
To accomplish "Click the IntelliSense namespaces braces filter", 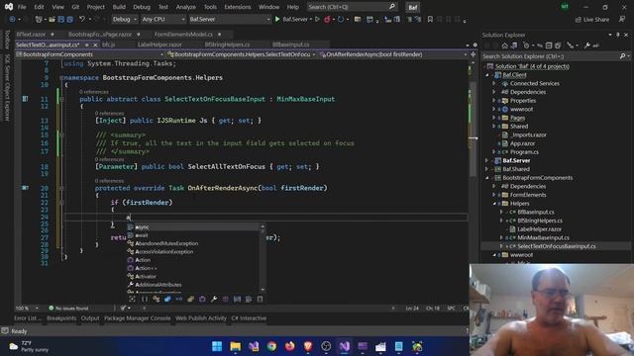I will point(145,299).
